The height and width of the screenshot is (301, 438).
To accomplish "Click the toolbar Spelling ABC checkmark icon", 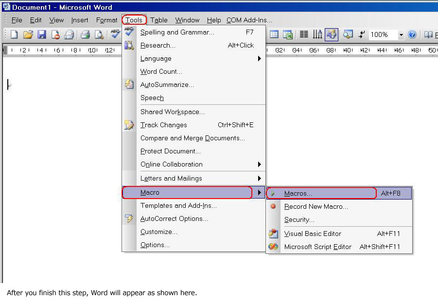I will coord(115,34).
